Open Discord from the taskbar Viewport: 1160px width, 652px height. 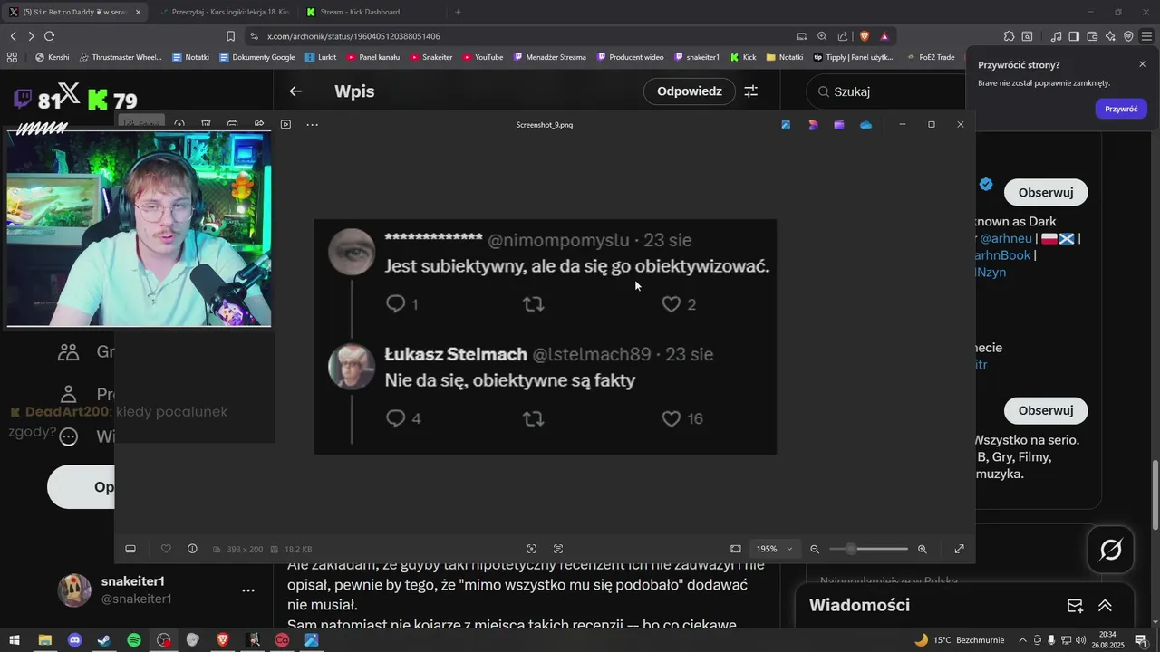74,640
